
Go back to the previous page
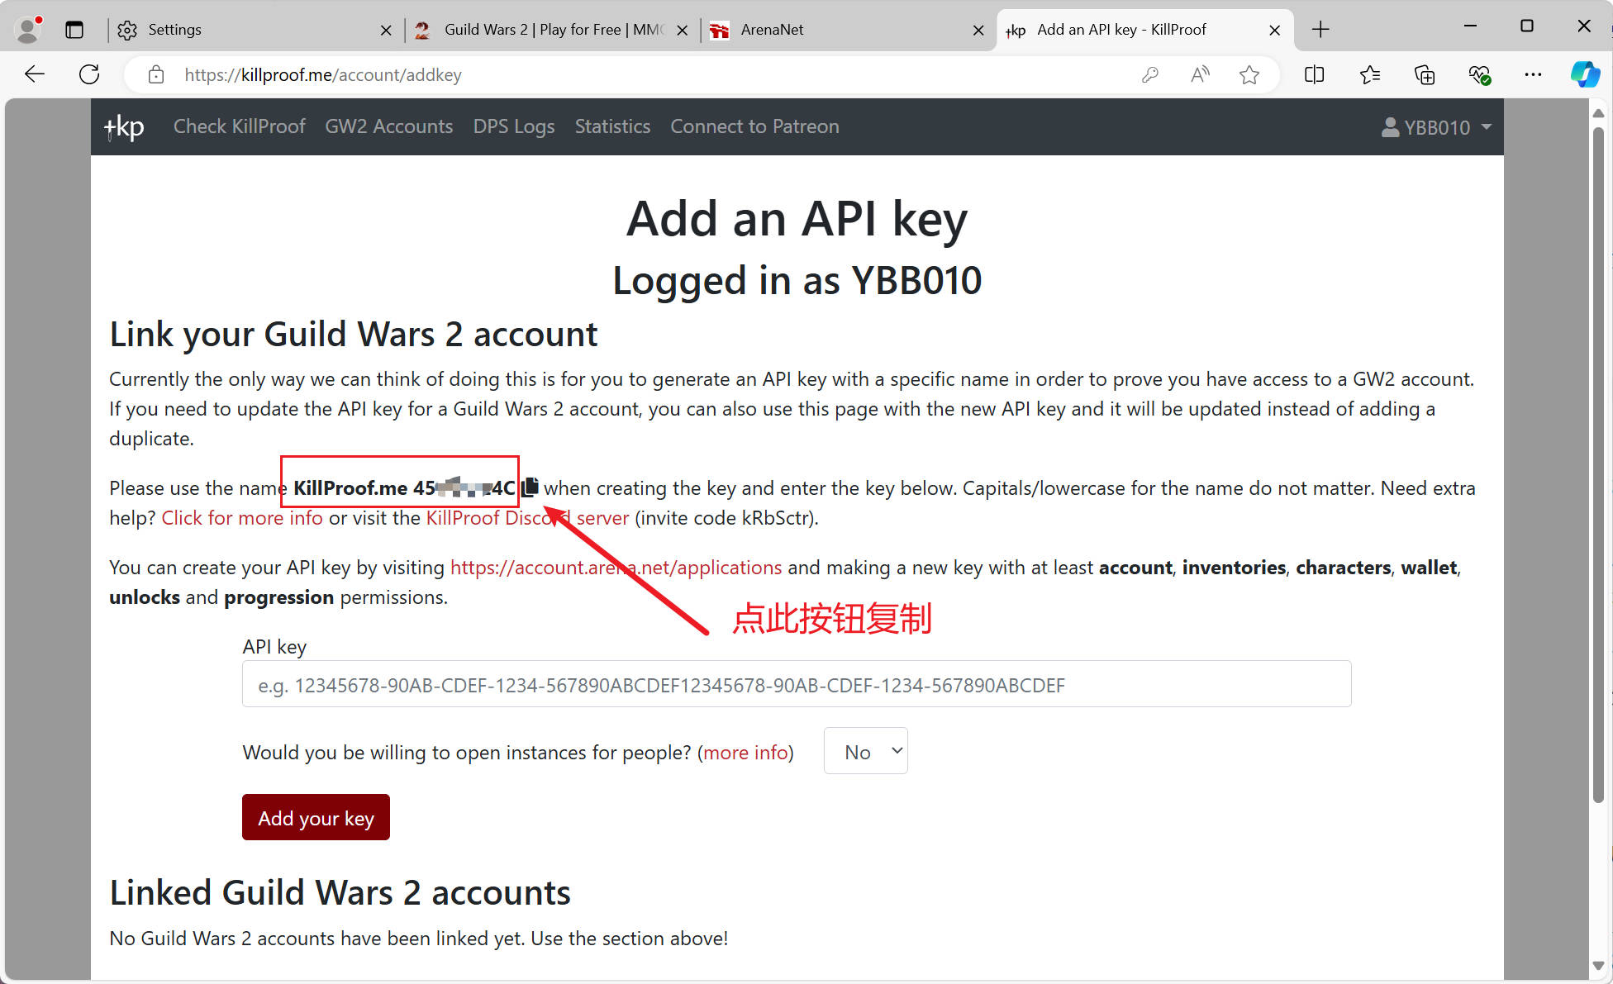point(35,74)
